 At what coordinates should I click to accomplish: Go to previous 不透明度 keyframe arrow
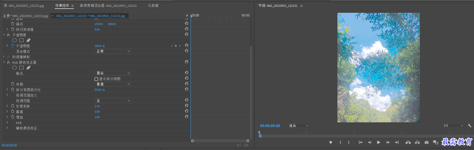(172, 46)
